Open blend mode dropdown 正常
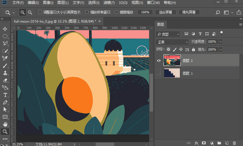The height and width of the screenshot is (146, 243). coord(172,42)
